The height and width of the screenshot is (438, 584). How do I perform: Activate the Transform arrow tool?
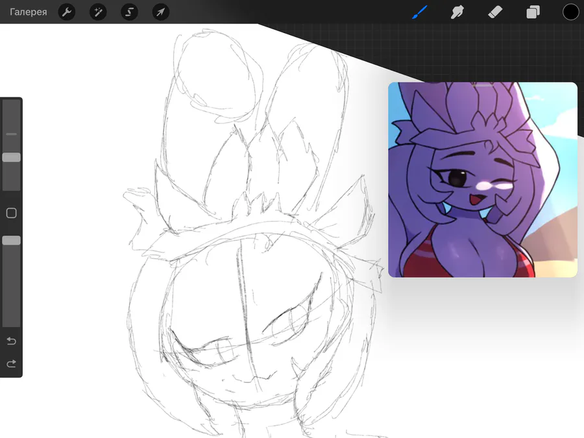(x=161, y=12)
